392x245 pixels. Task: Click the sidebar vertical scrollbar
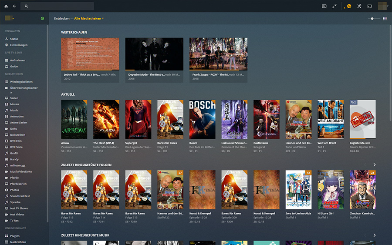pyautogui.click(x=47, y=124)
